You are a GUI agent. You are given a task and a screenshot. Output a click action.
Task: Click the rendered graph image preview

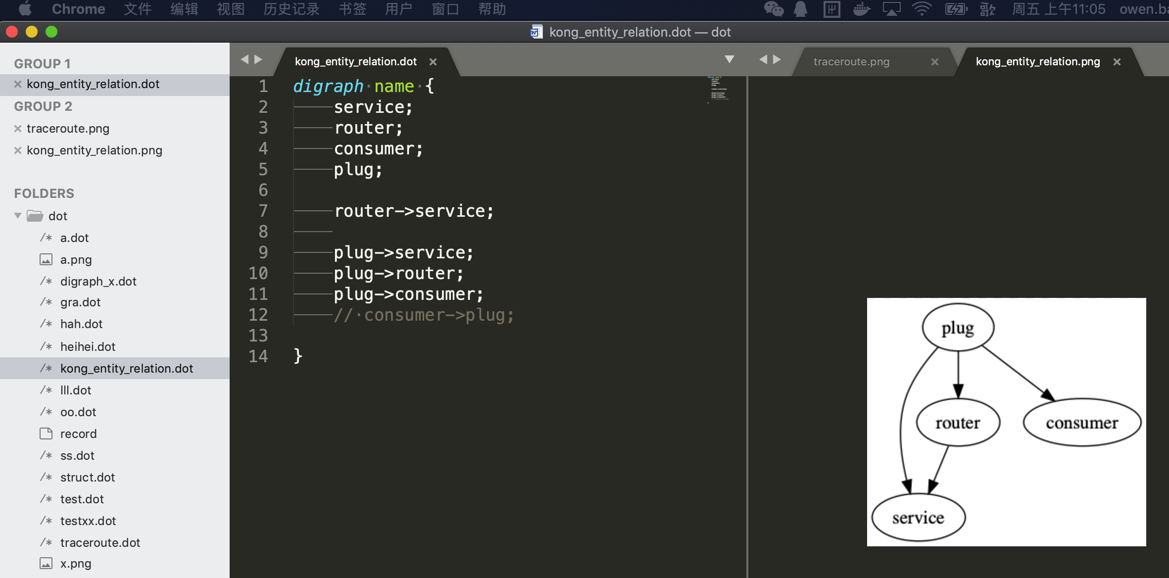1006,422
